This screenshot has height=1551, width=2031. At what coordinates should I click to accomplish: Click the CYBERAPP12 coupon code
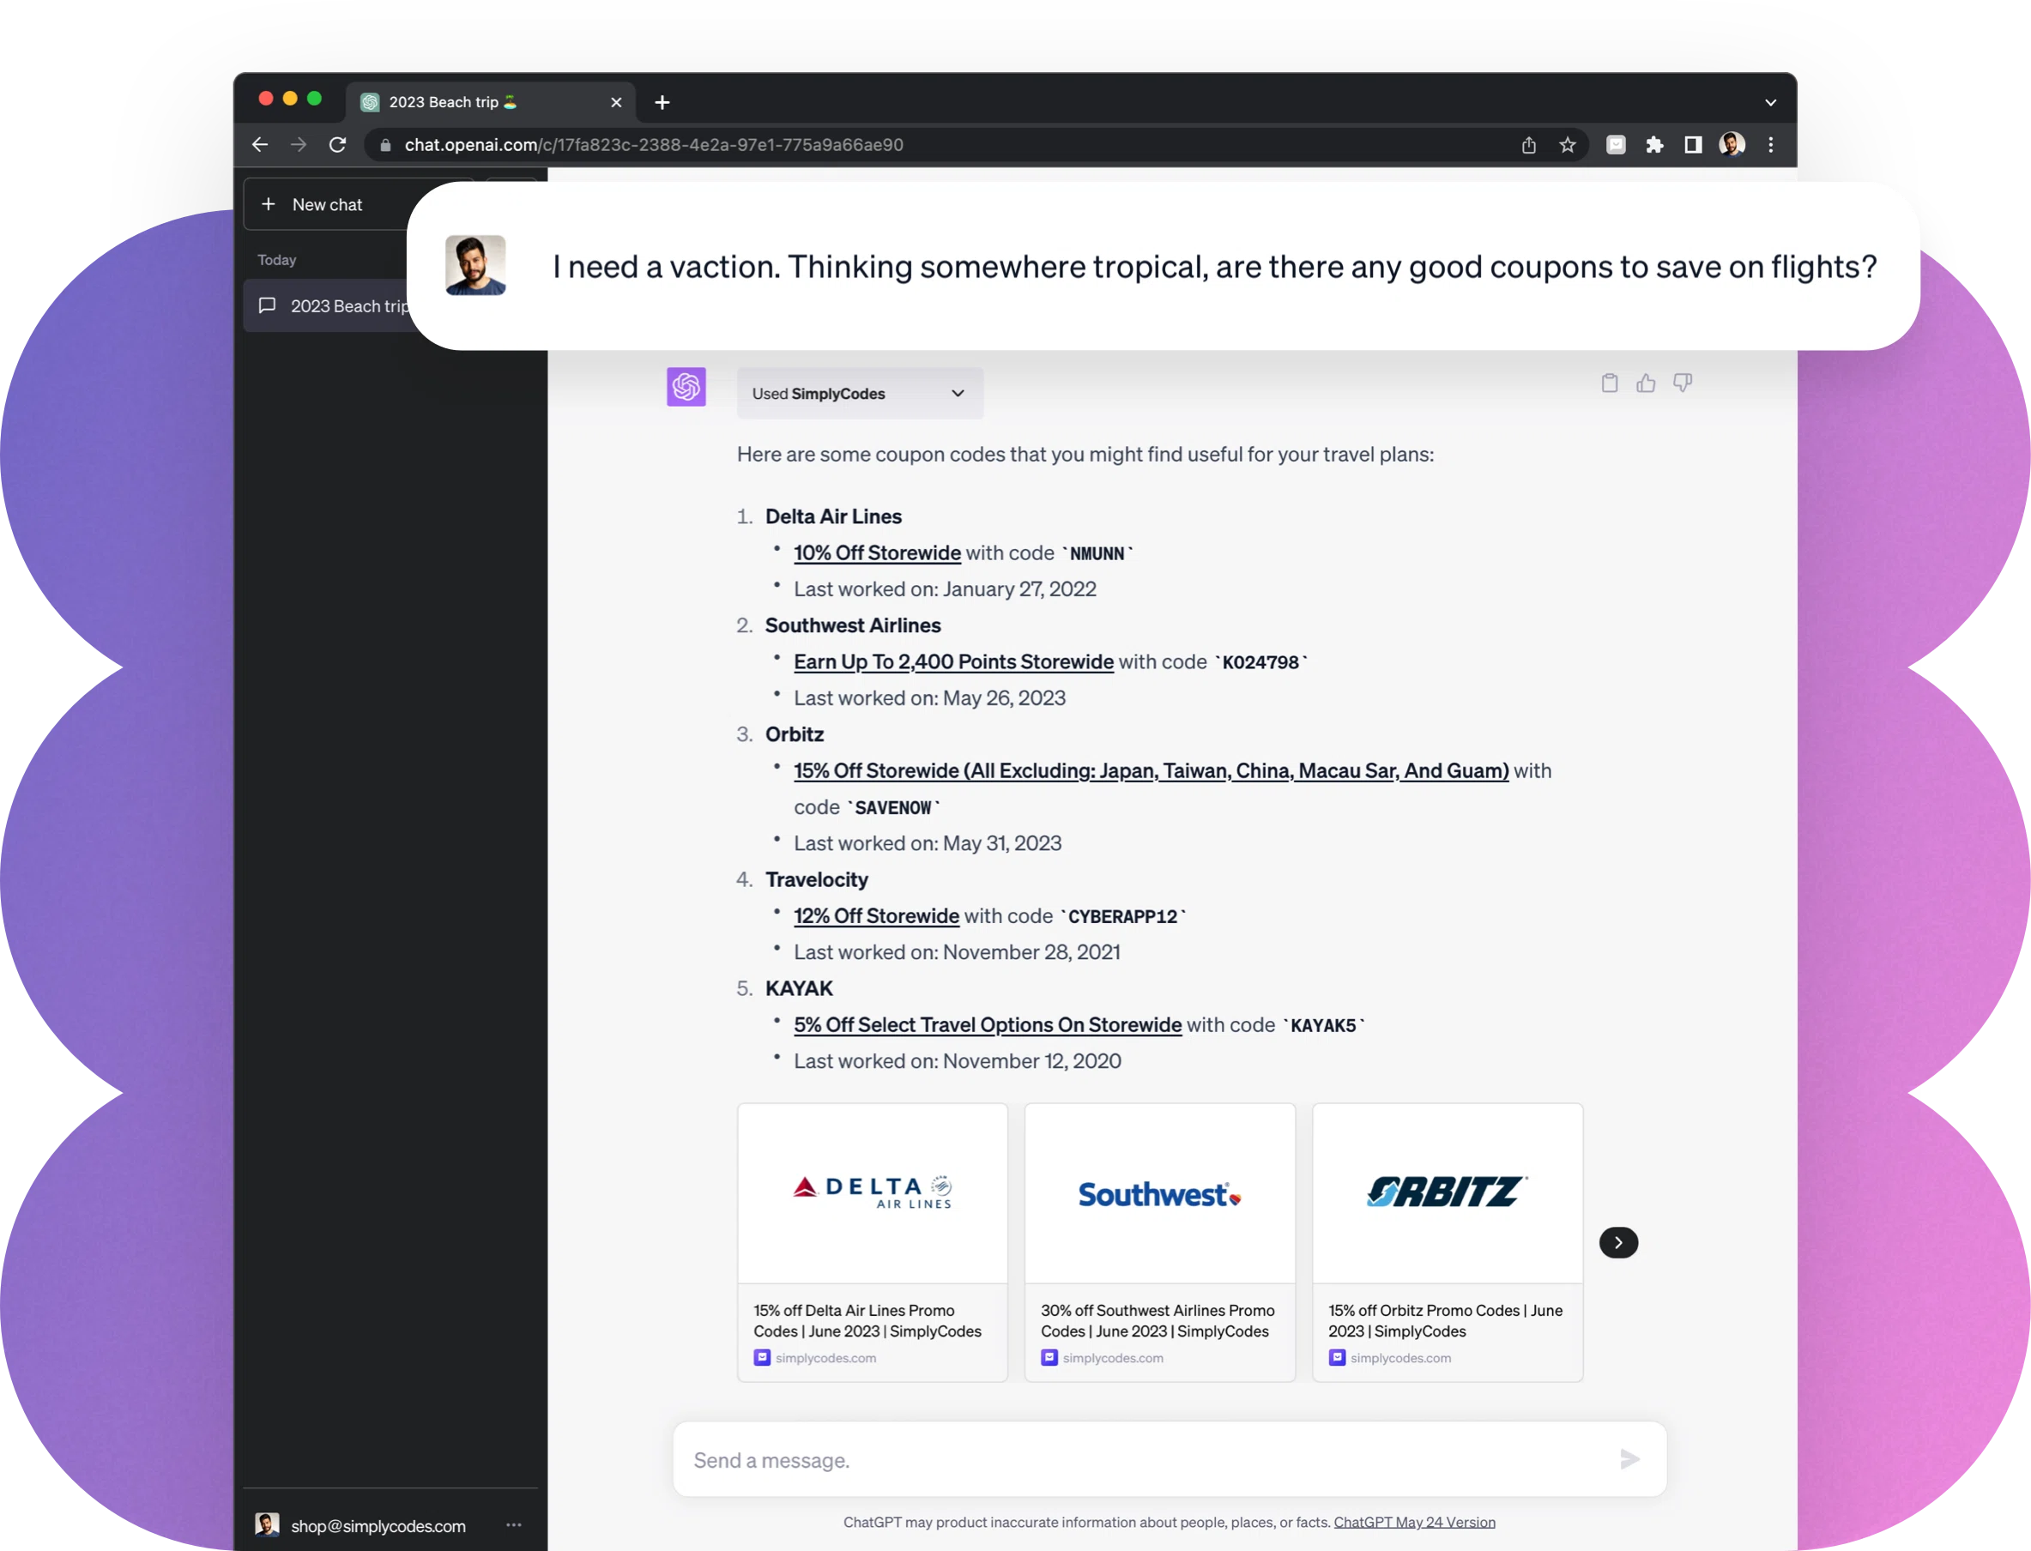click(1122, 917)
